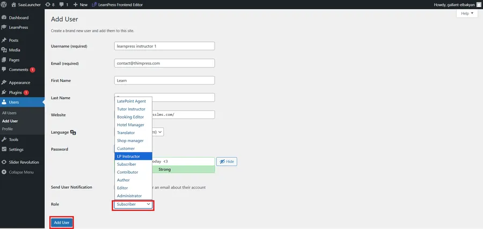Hide the password with the Hide button
483x229 pixels.
(226, 161)
